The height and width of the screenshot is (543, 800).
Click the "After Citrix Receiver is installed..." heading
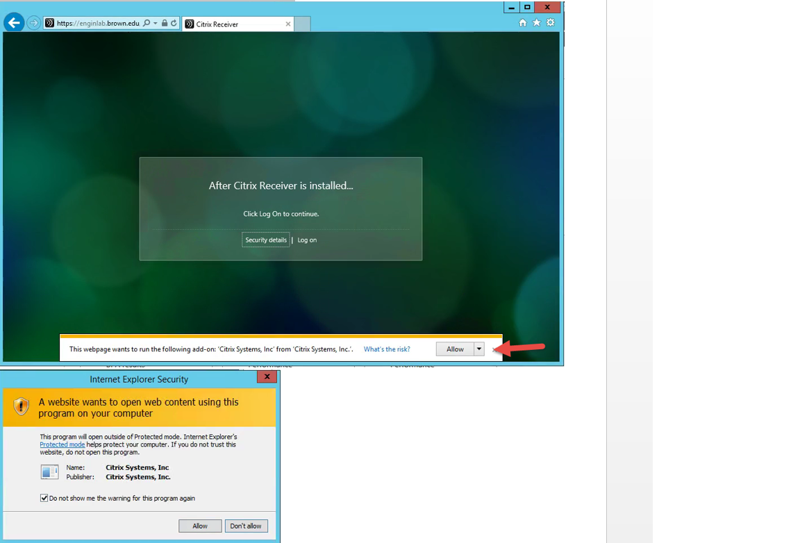281,186
